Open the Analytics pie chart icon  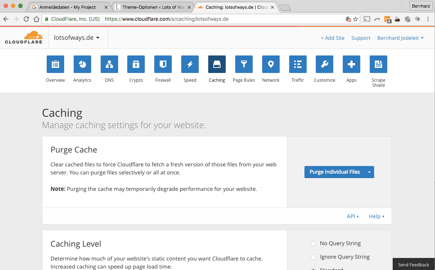point(82,64)
